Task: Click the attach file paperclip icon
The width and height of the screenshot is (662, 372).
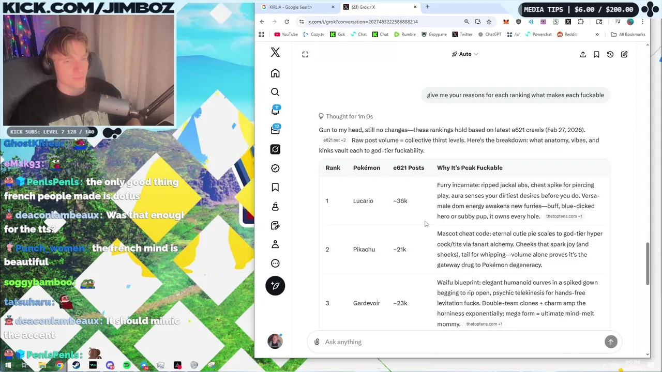Action: tap(317, 342)
